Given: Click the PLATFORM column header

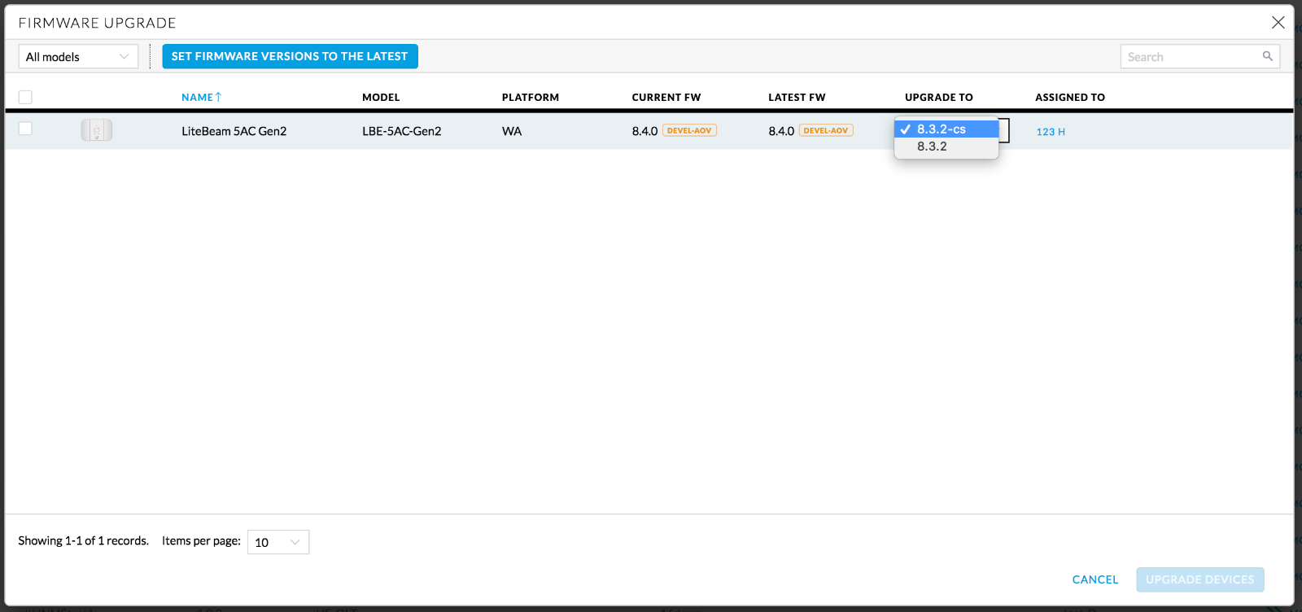Looking at the screenshot, I should tap(531, 97).
